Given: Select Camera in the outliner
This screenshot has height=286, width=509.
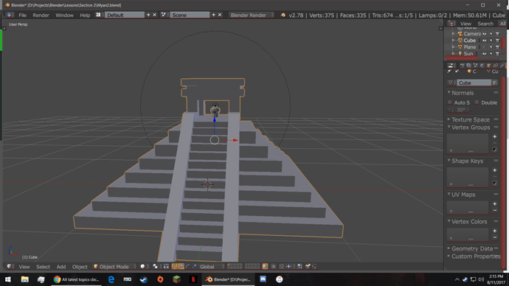Looking at the screenshot, I should pos(472,34).
